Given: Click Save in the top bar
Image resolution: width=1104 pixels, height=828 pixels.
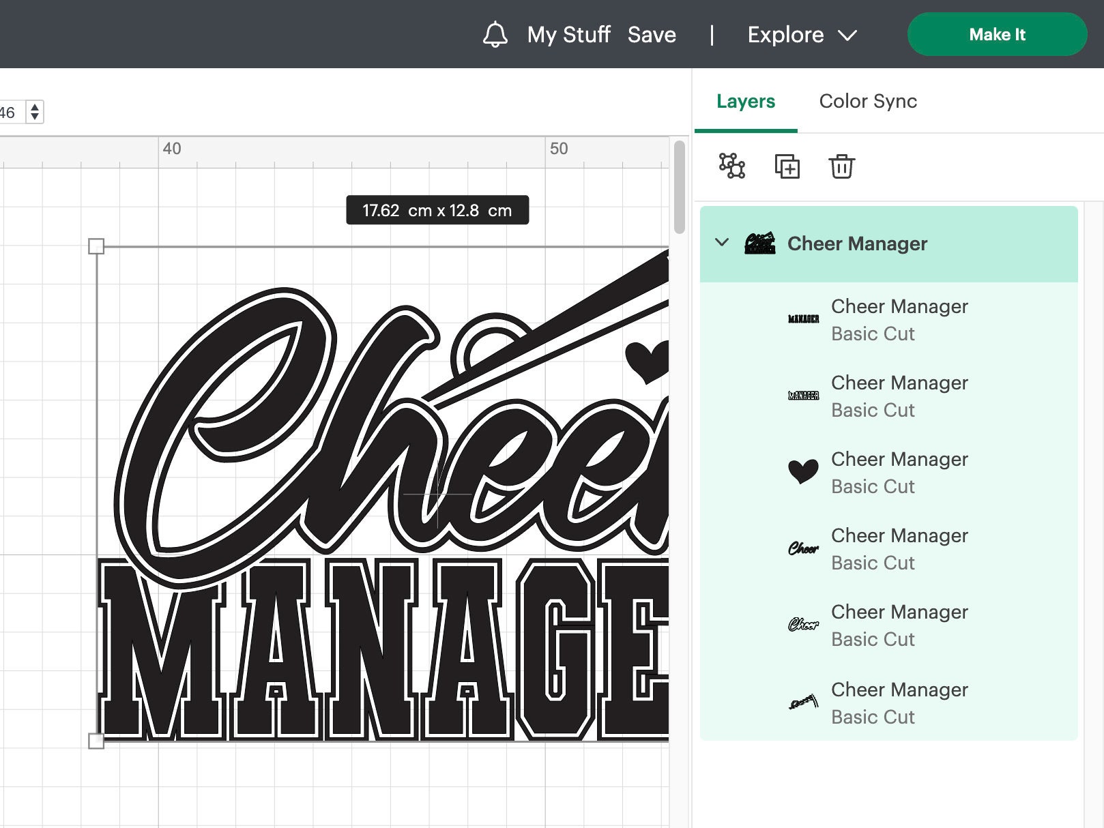Looking at the screenshot, I should point(652,34).
